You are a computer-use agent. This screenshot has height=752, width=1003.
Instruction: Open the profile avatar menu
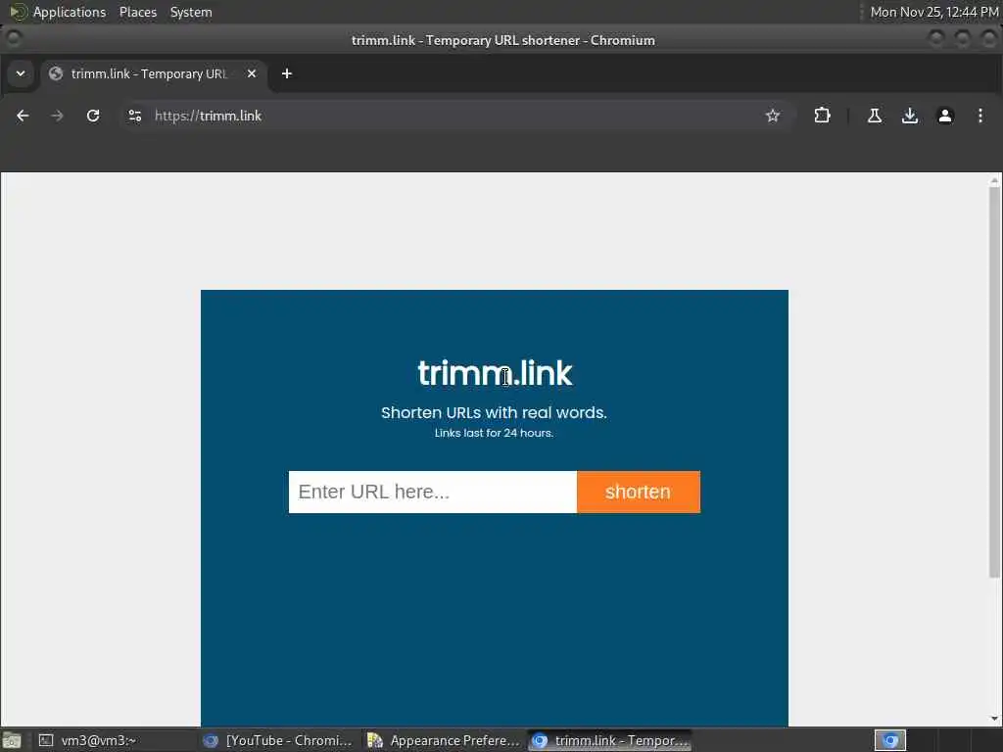945,116
